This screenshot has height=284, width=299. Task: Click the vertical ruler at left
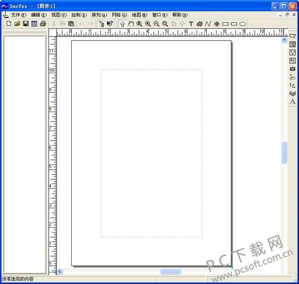(x=53, y=155)
